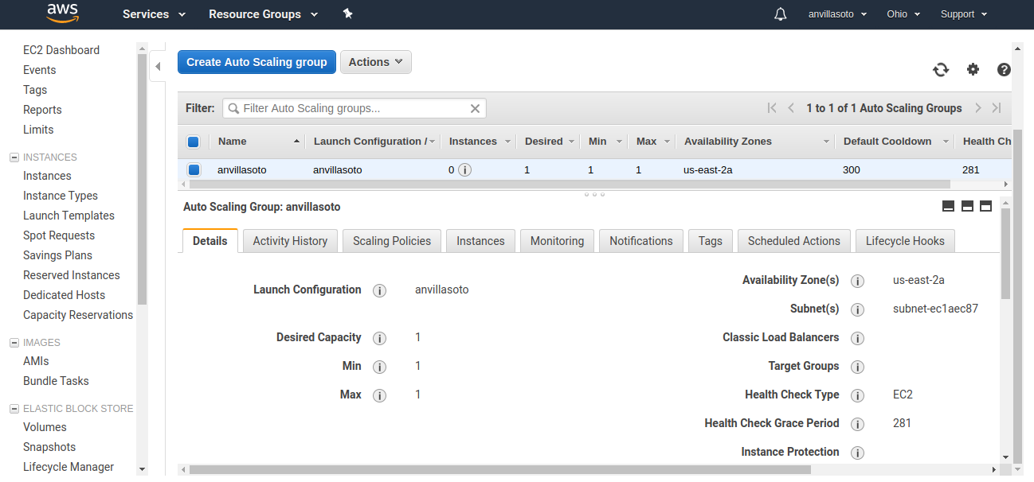Open Snapshots in sidebar
This screenshot has width=1034, height=482.
coord(49,447)
